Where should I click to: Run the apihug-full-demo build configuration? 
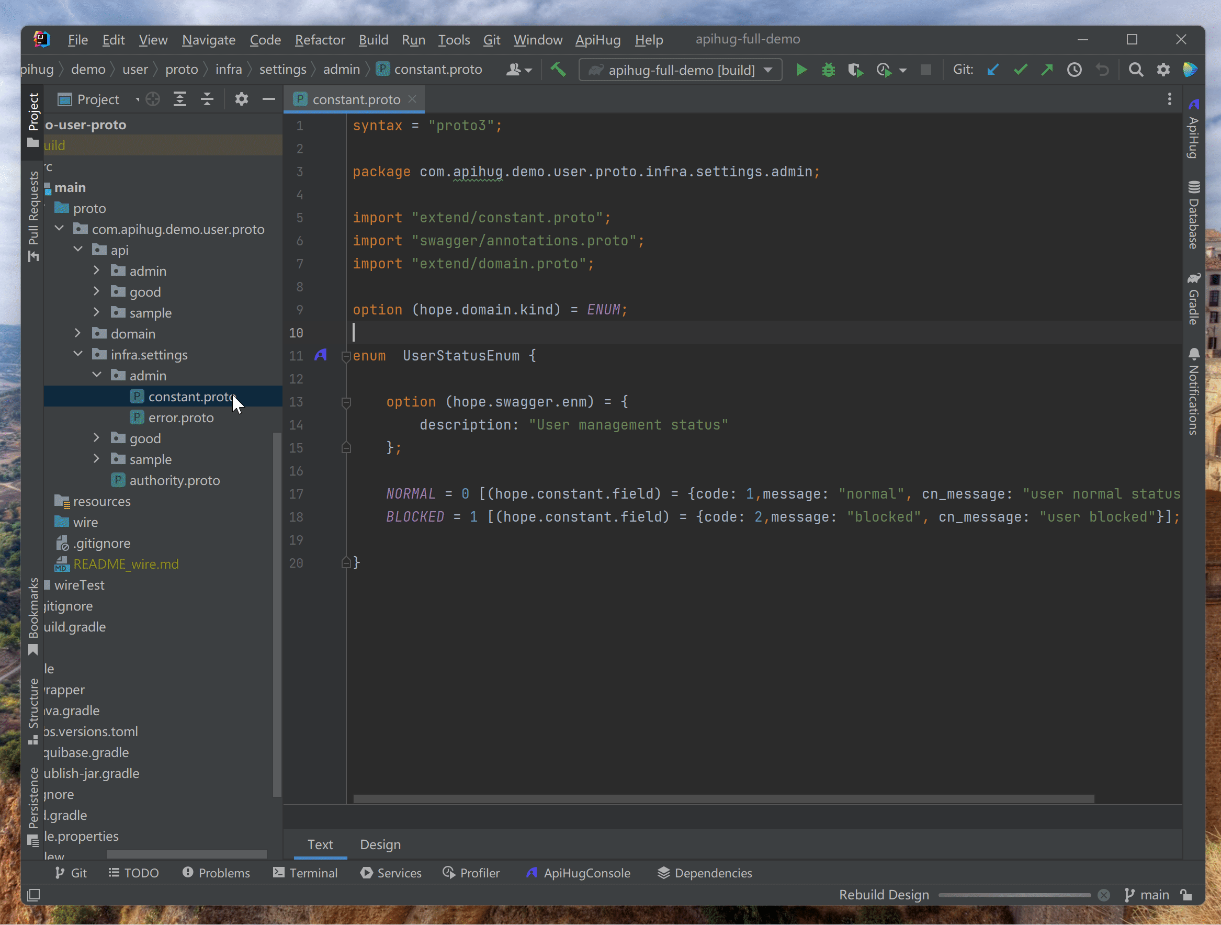click(801, 70)
